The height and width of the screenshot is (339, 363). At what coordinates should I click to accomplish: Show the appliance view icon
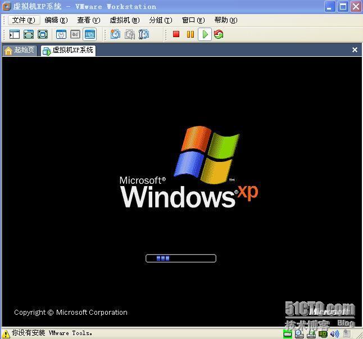click(x=75, y=34)
